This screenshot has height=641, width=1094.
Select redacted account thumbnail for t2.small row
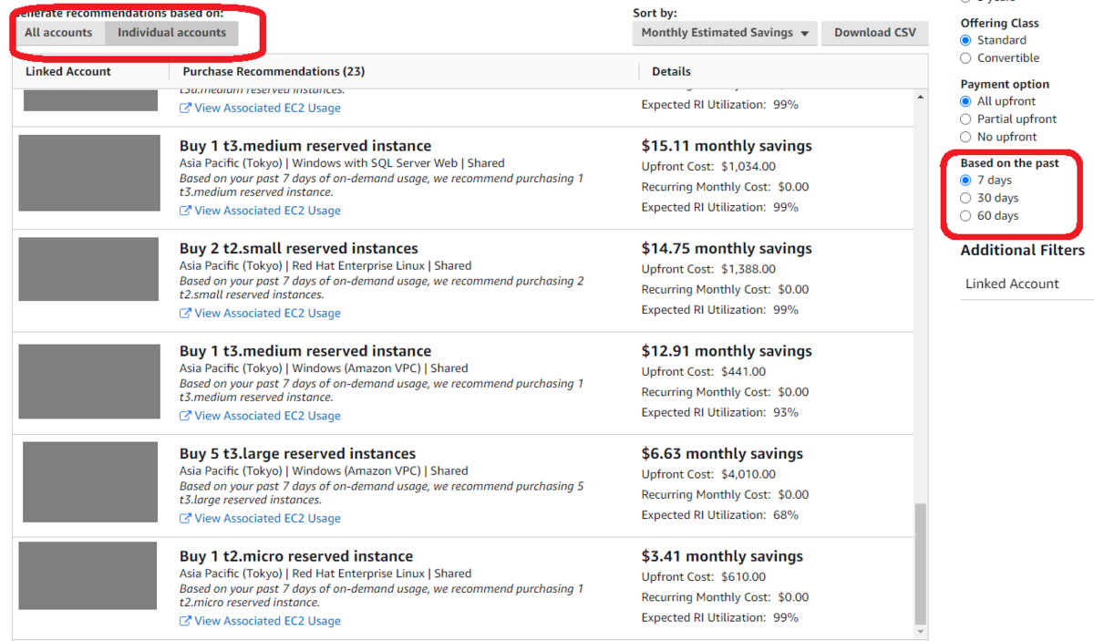[x=88, y=269]
